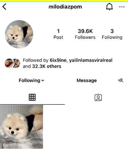
Task: Tap the 32.3K others link
Action: tap(47, 66)
